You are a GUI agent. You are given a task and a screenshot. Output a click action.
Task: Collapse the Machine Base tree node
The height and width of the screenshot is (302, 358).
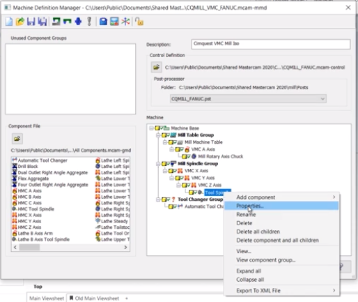(151, 128)
